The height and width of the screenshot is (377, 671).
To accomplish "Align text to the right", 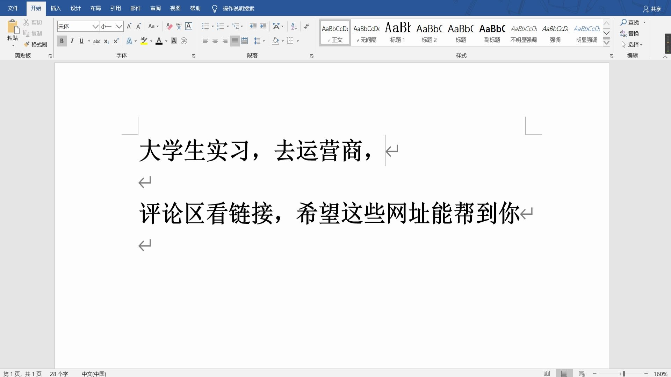I will pos(225,41).
